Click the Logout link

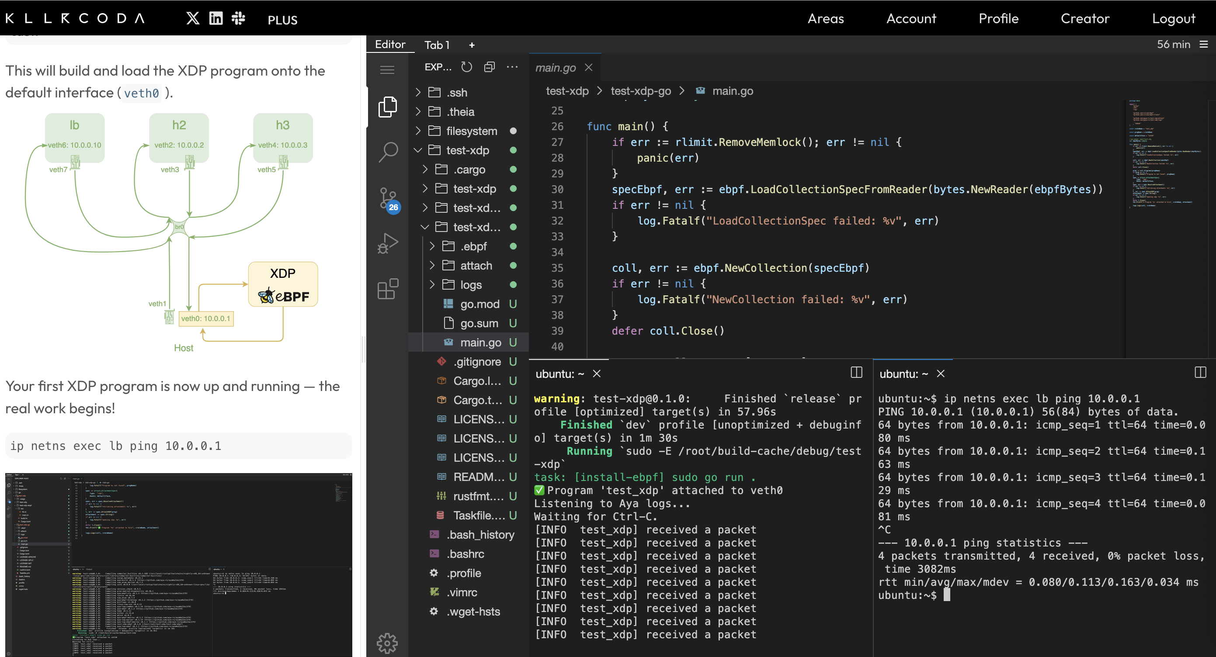point(1173,18)
